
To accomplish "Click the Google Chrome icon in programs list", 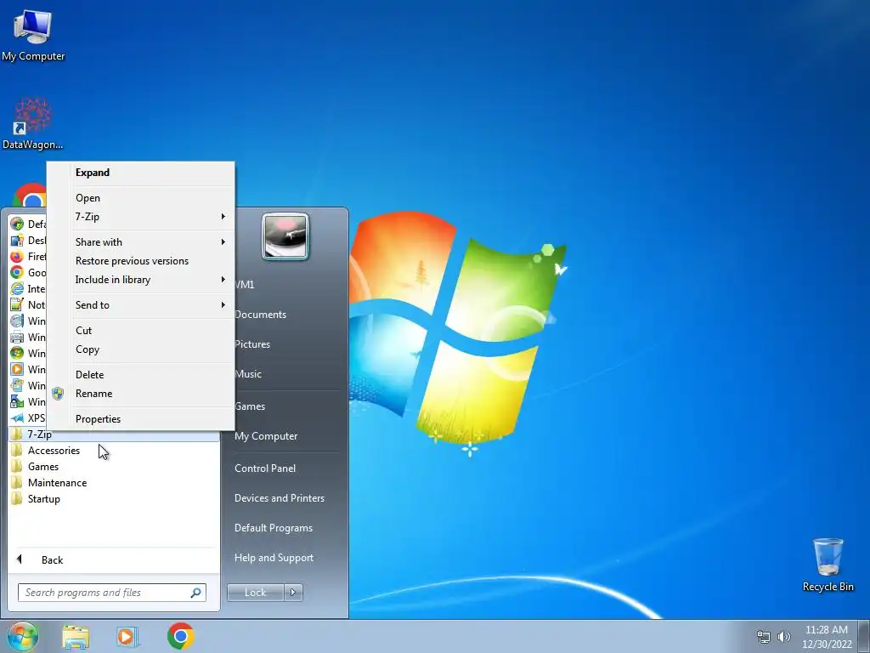I will point(17,272).
